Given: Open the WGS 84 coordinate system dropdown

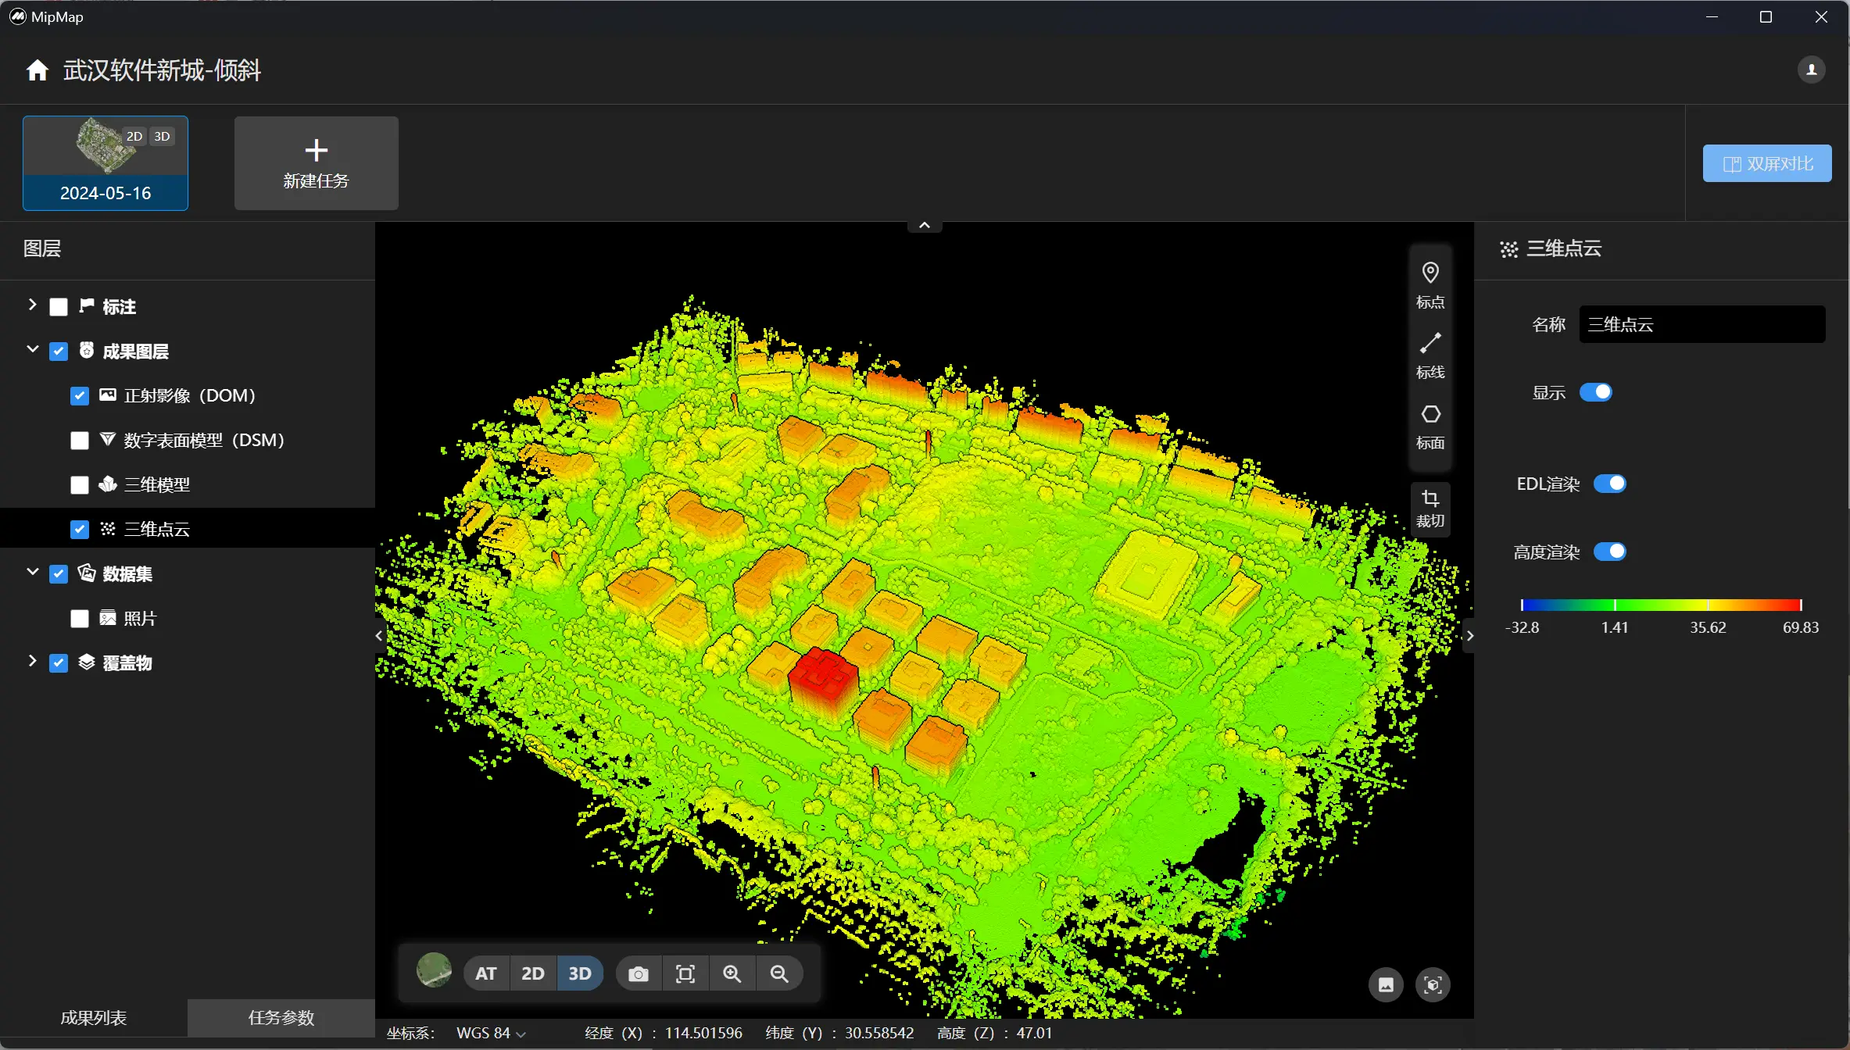Looking at the screenshot, I should click(x=492, y=1033).
